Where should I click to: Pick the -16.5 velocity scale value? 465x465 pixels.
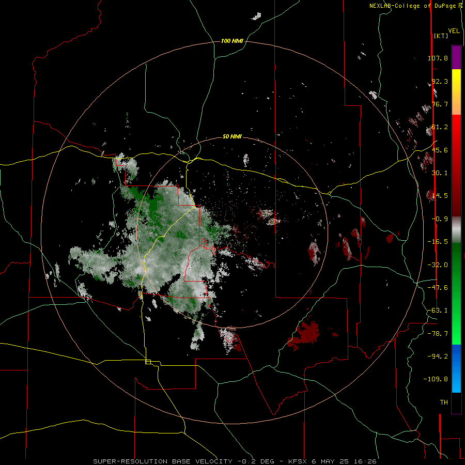[x=438, y=242]
